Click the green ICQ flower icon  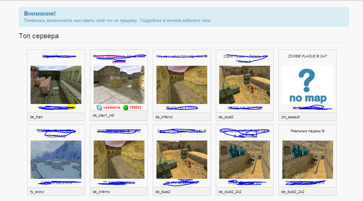(x=126, y=107)
